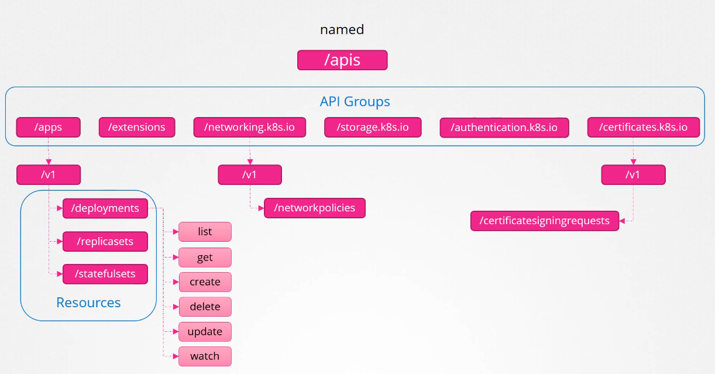Click the list verb box

click(205, 232)
